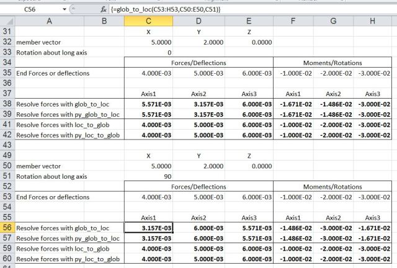The width and height of the screenshot is (397, 268).
Task: Select 'Forces/Deflections' header cell in row 34
Action: tap(198, 63)
